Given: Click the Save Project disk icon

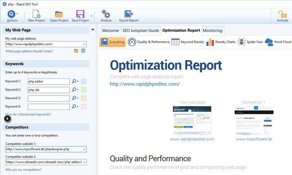Looking at the screenshot, I should point(80,14).
